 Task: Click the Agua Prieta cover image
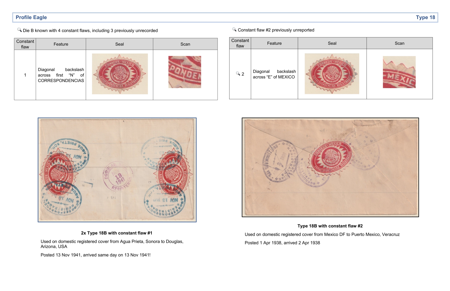117,170
